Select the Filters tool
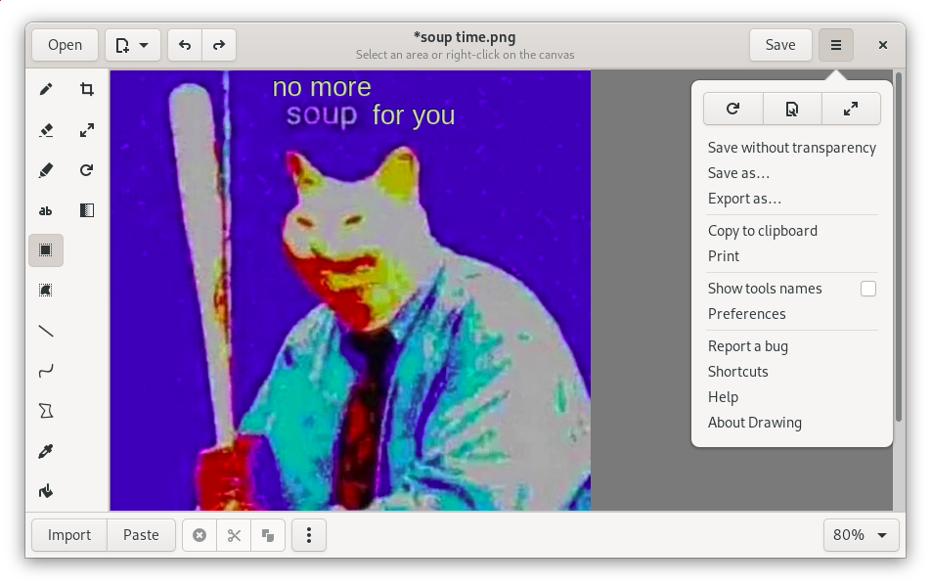This screenshot has height=586, width=931. tap(87, 210)
